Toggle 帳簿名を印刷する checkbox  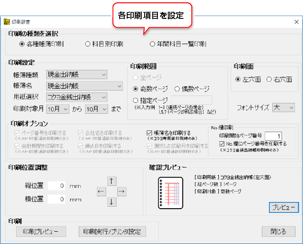point(148,133)
